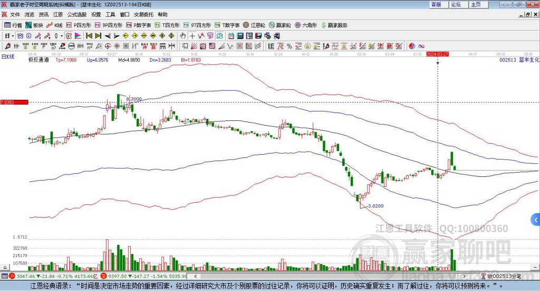Screen dimensions: 540x291
Task: Expand the candlestick style dropdown arrow
Action: [x=62, y=36]
